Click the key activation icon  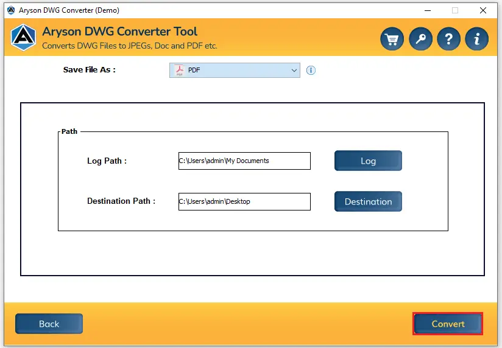[420, 39]
